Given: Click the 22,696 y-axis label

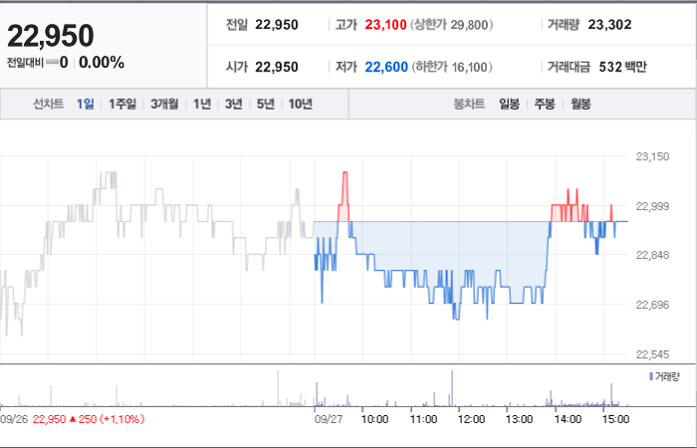Looking at the screenshot, I should (652, 305).
